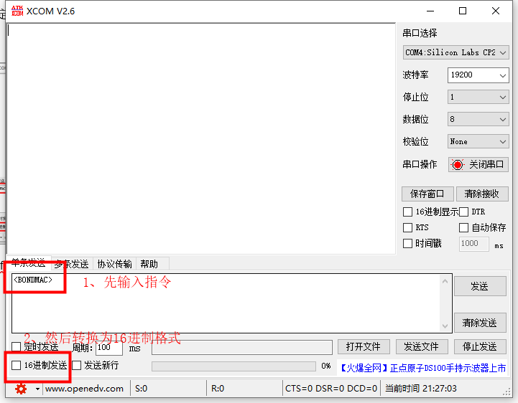The height and width of the screenshot is (403, 518).
Task: Click the file send progress bar
Action: [x=233, y=366]
